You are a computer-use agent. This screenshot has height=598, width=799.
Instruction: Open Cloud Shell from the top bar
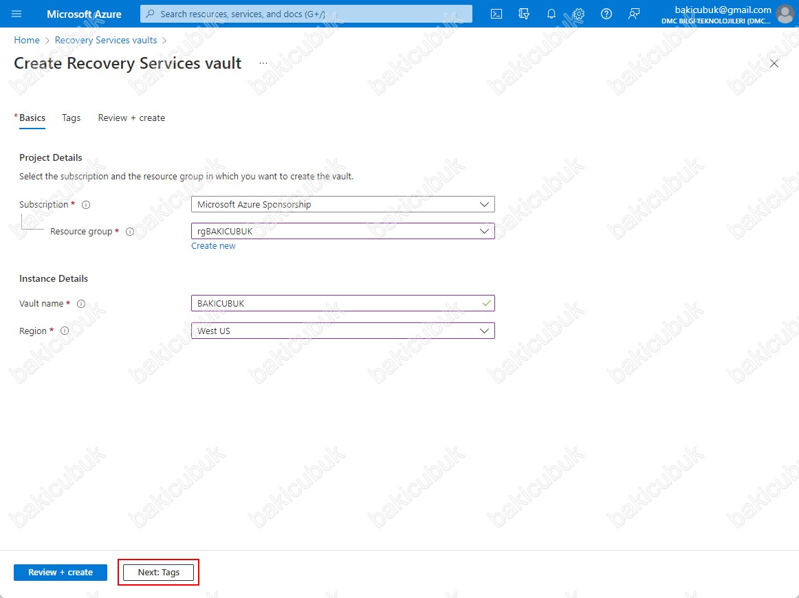click(496, 14)
